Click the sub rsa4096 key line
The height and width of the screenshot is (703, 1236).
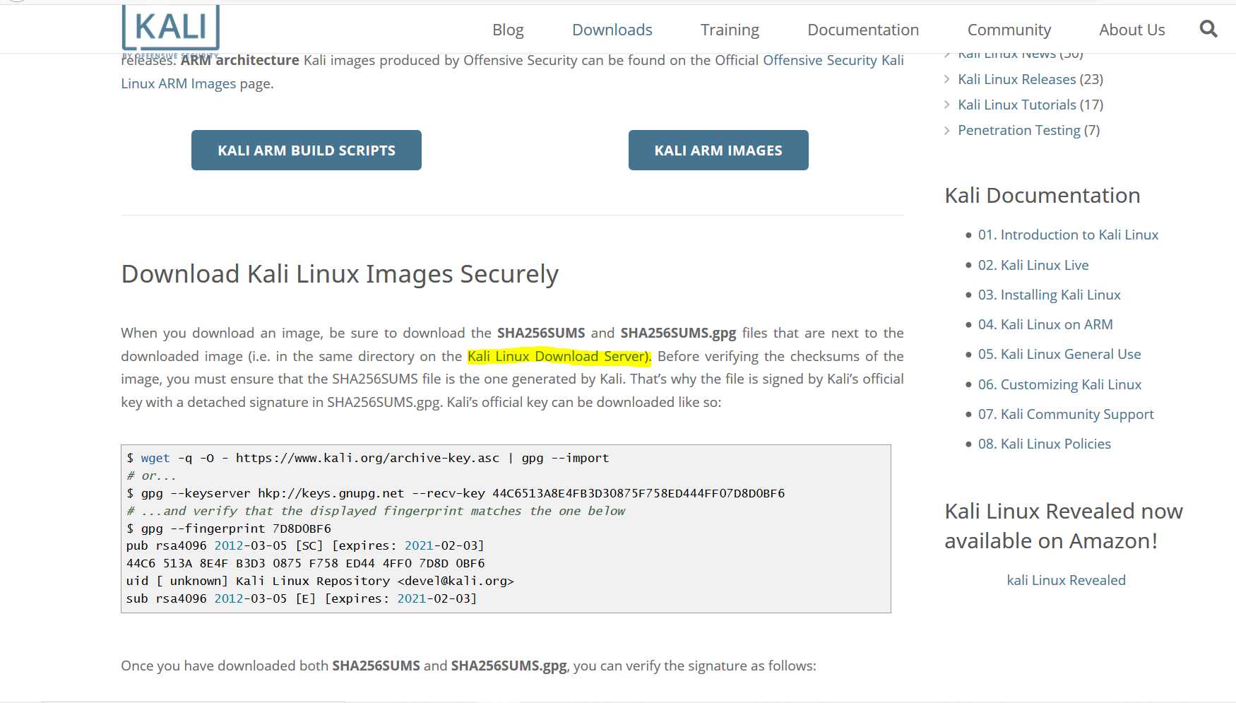coord(302,598)
